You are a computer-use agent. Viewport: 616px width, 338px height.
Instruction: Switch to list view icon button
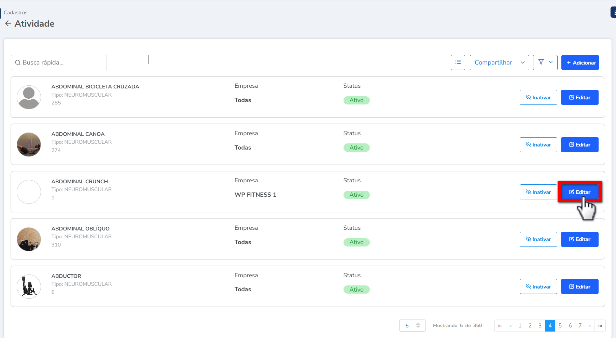click(x=458, y=62)
